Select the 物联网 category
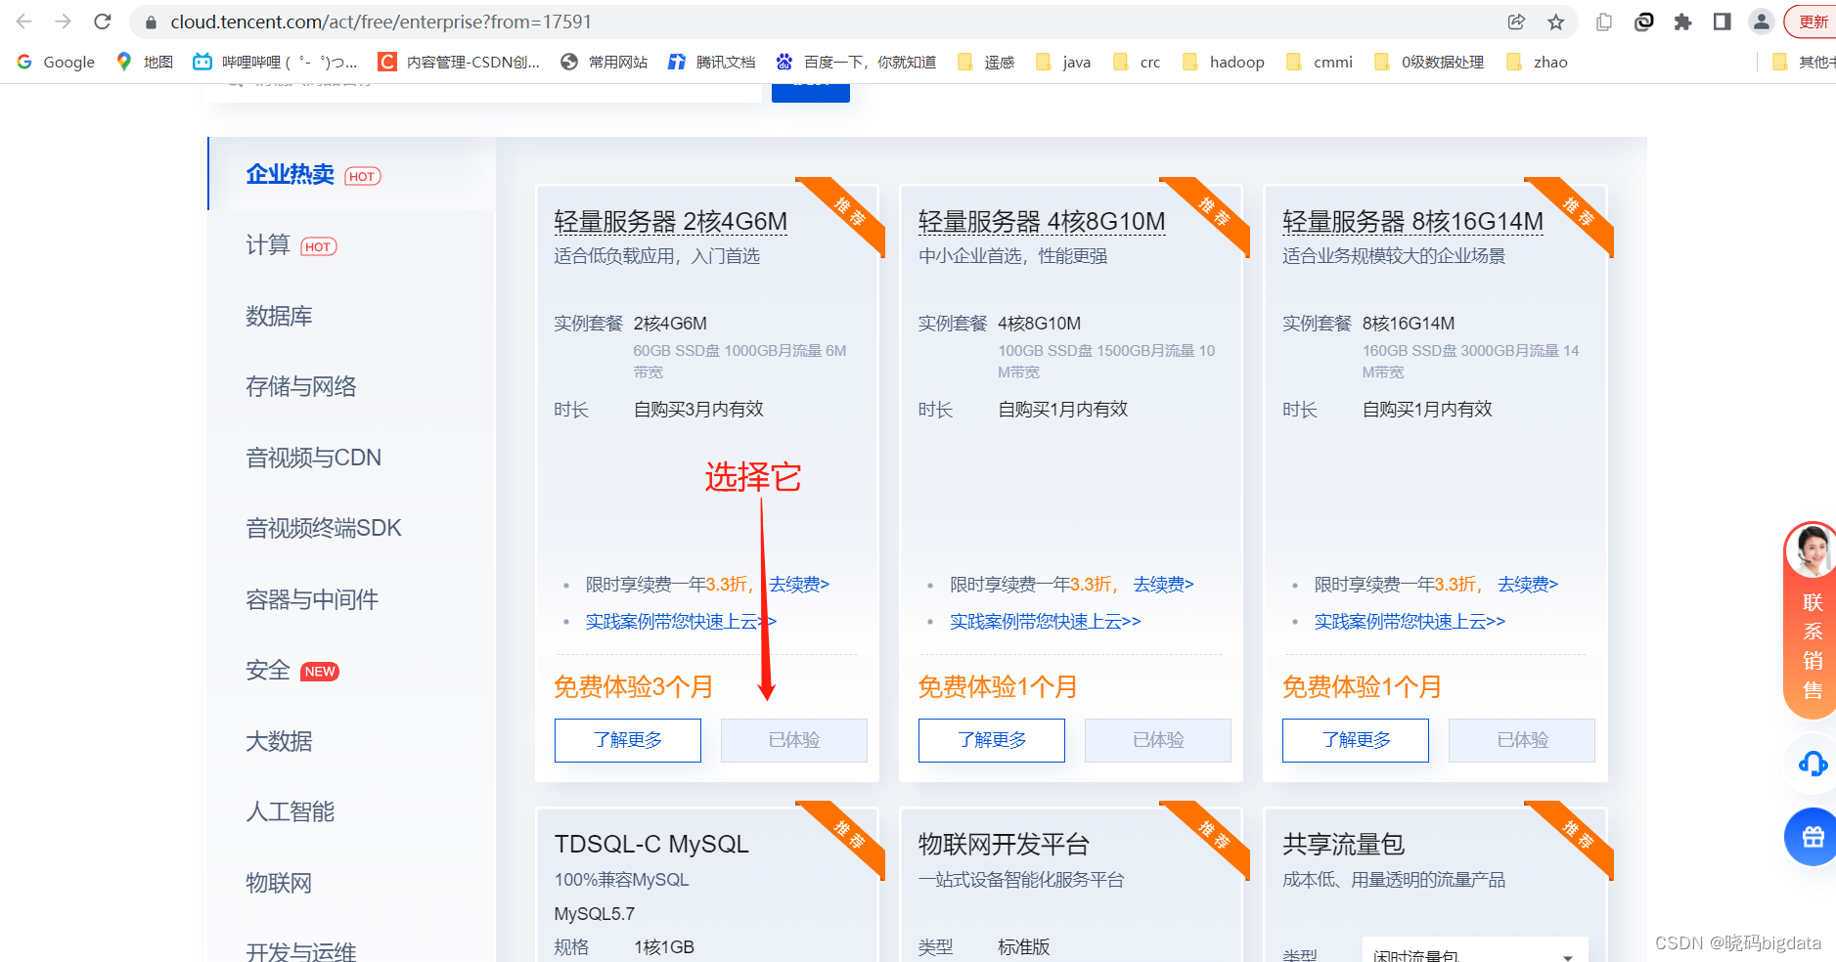This screenshot has height=962, width=1836. click(279, 883)
